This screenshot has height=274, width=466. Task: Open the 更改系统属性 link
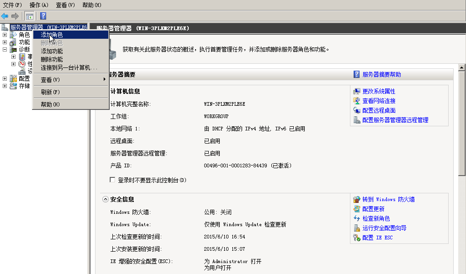[379, 92]
